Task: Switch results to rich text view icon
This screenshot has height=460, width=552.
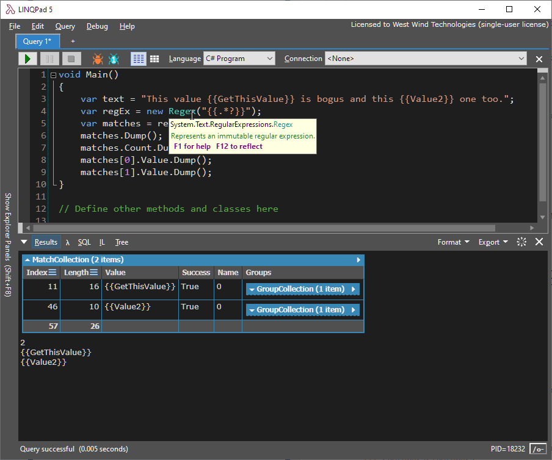Action: [x=139, y=59]
